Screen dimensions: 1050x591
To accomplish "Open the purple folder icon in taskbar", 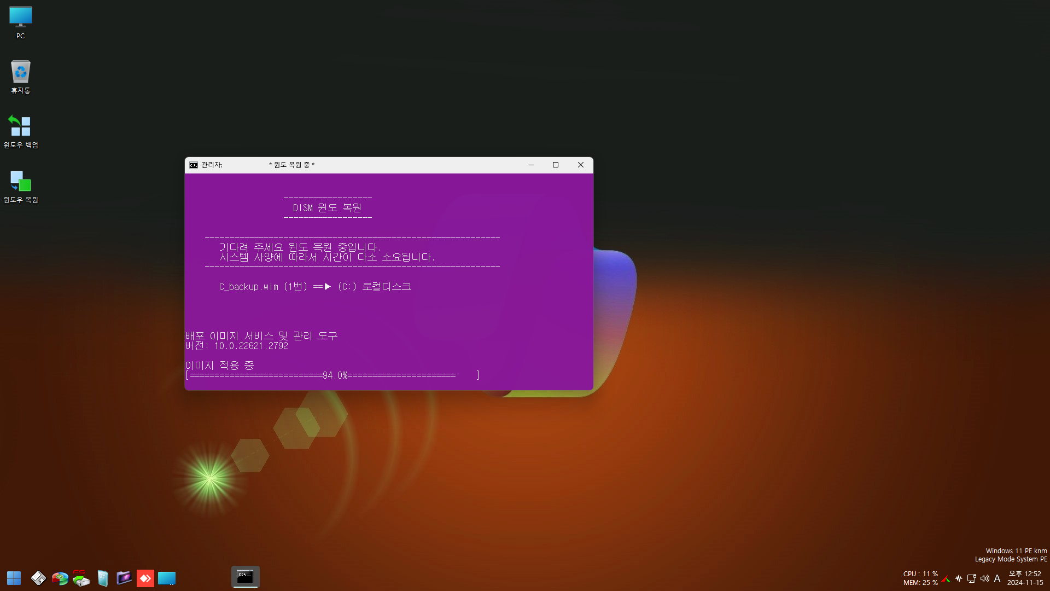I will click(x=124, y=578).
